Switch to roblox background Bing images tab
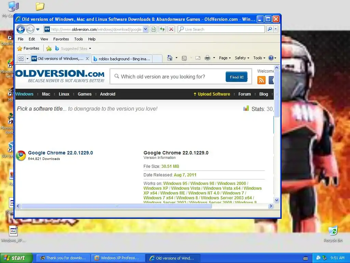This screenshot has width=350, height=263. pyautogui.click(x=122, y=59)
